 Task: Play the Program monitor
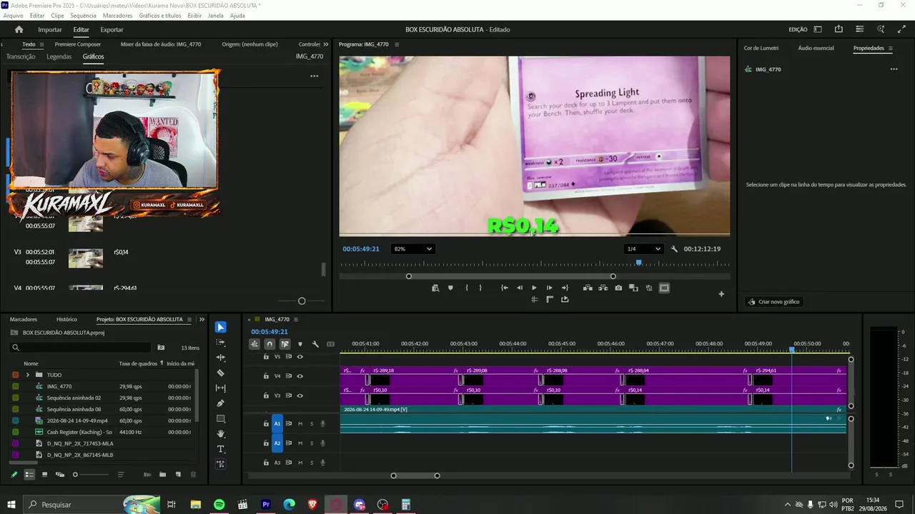[x=534, y=288]
